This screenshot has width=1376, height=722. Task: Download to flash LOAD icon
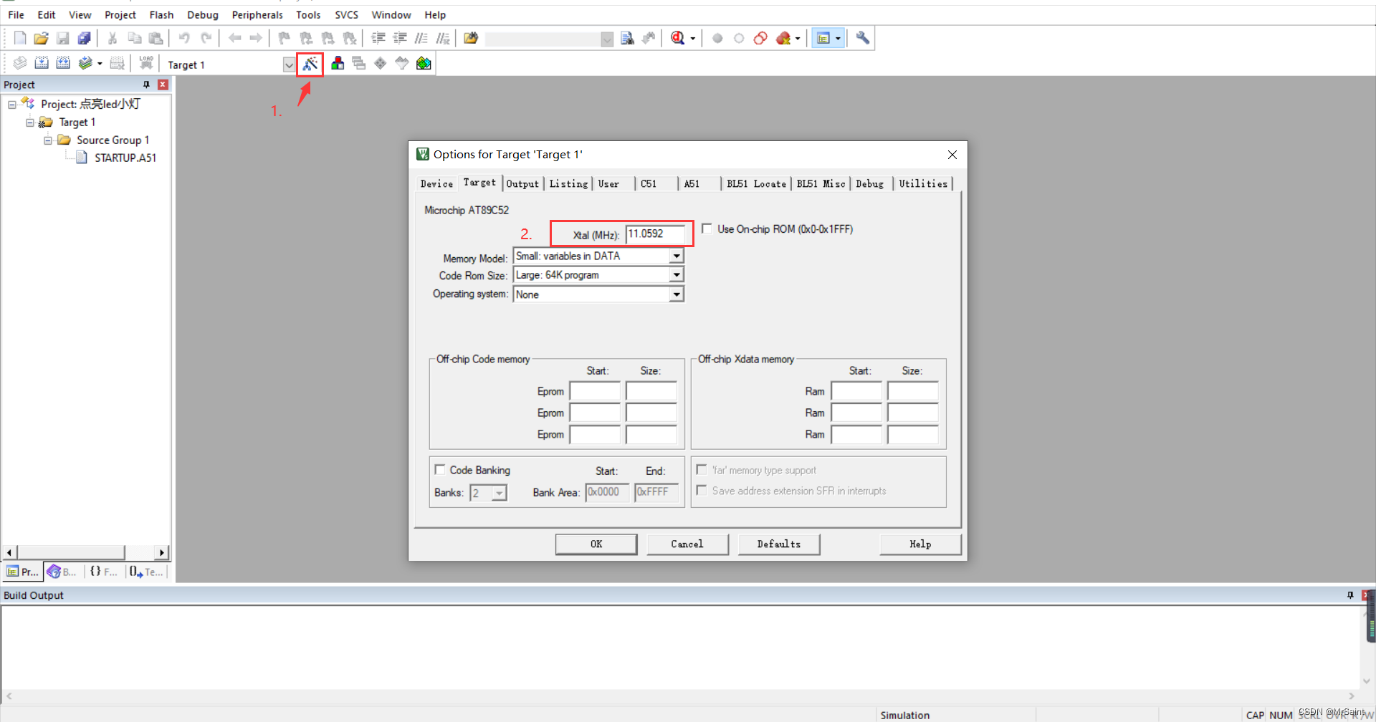(x=146, y=63)
